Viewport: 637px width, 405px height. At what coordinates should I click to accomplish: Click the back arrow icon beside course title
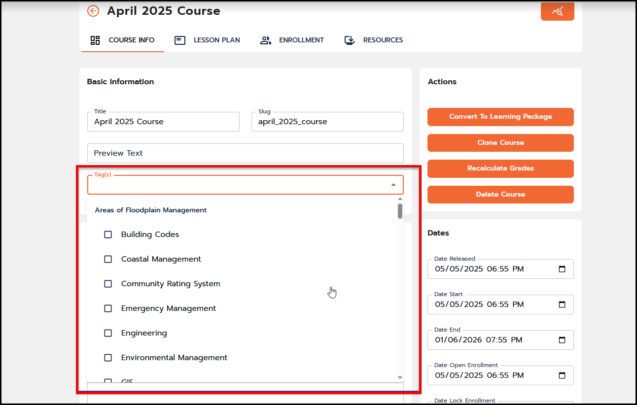tap(93, 11)
